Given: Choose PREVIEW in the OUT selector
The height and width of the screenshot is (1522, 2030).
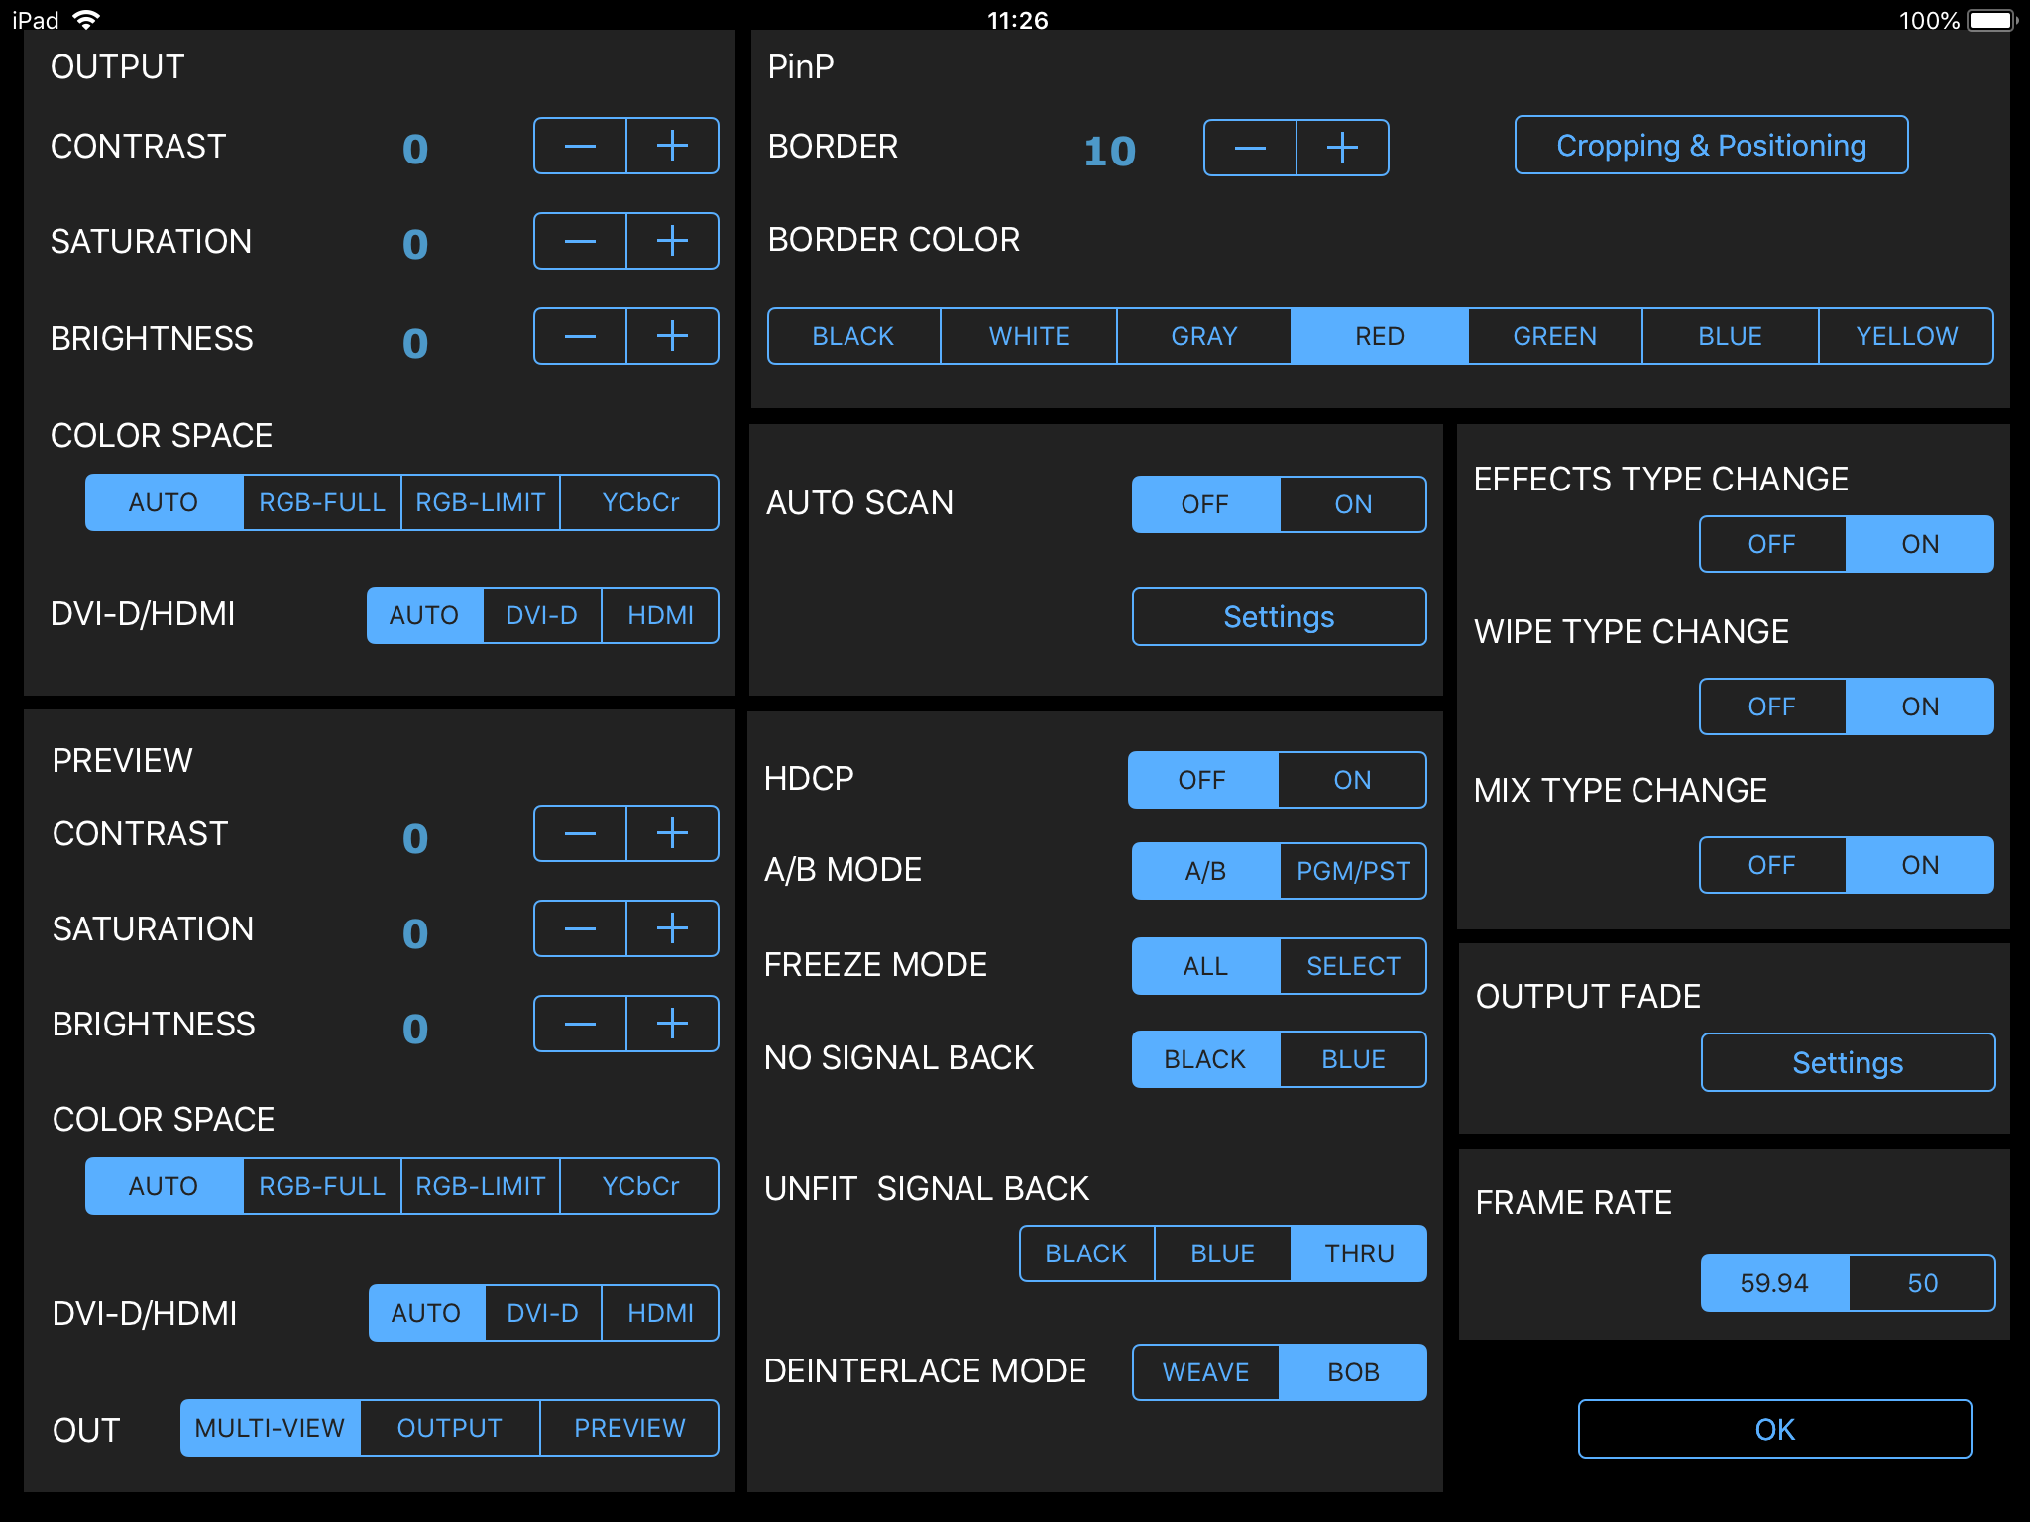Looking at the screenshot, I should tap(629, 1429).
